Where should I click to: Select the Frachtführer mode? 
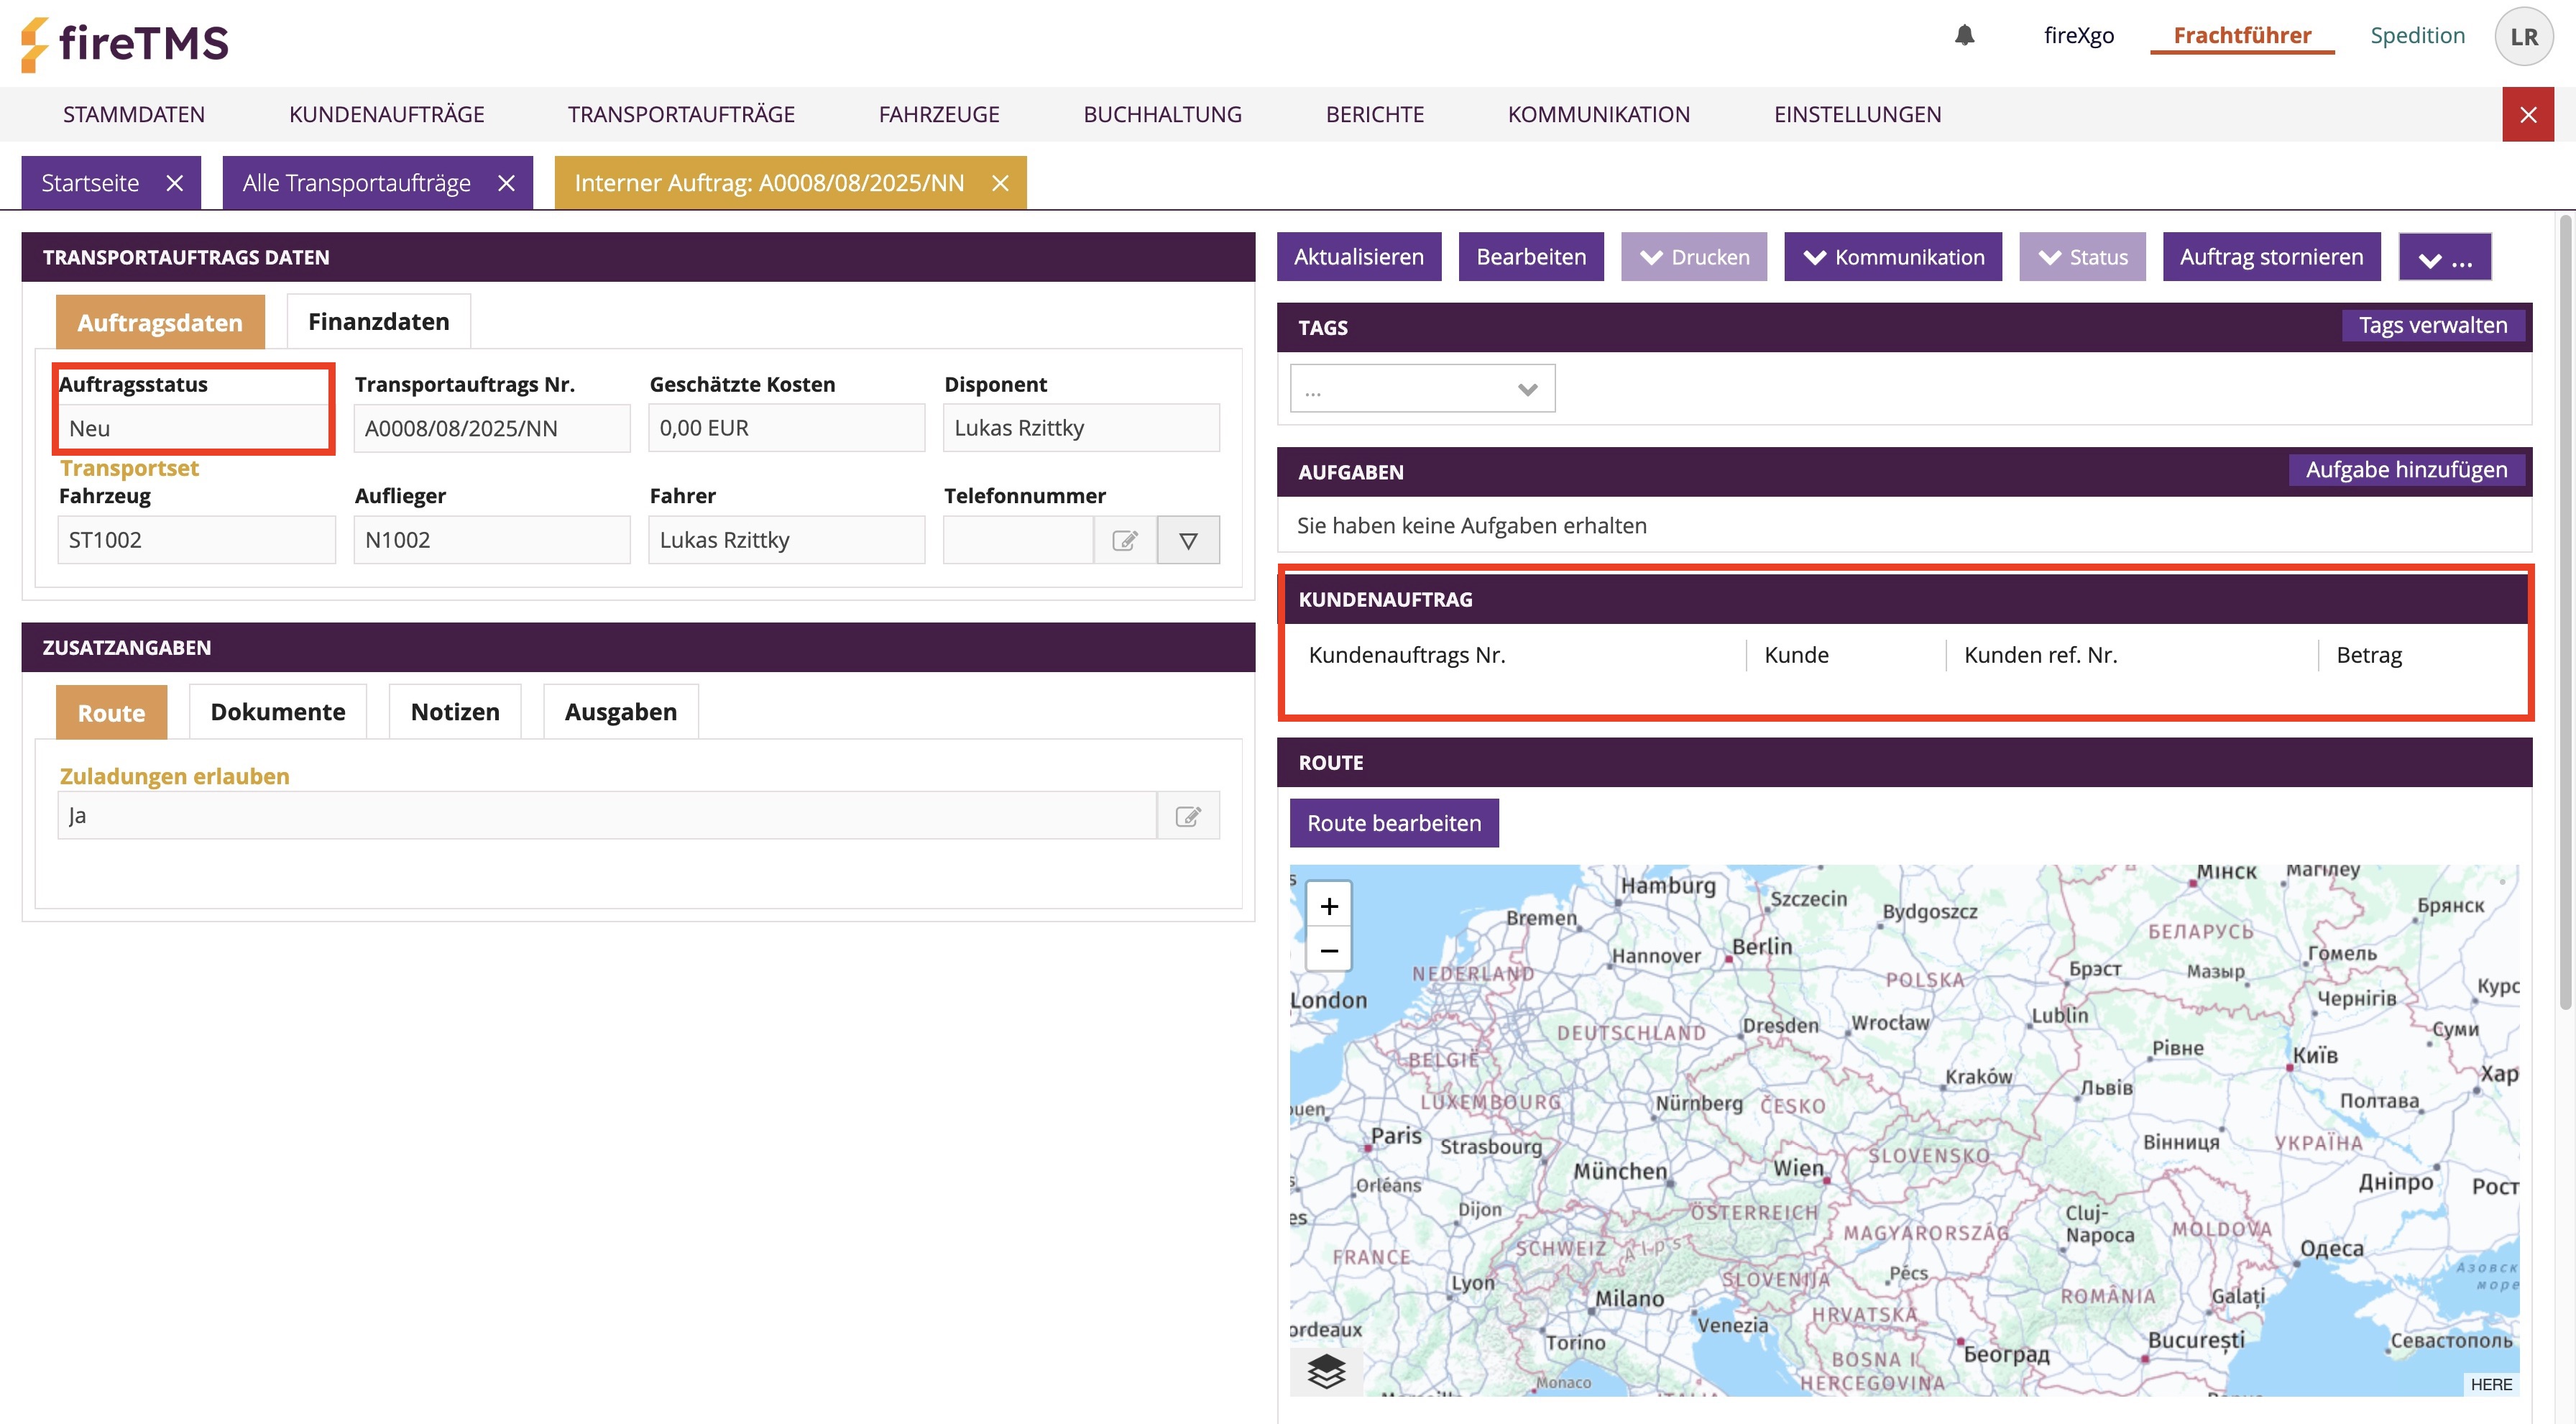[x=2242, y=35]
